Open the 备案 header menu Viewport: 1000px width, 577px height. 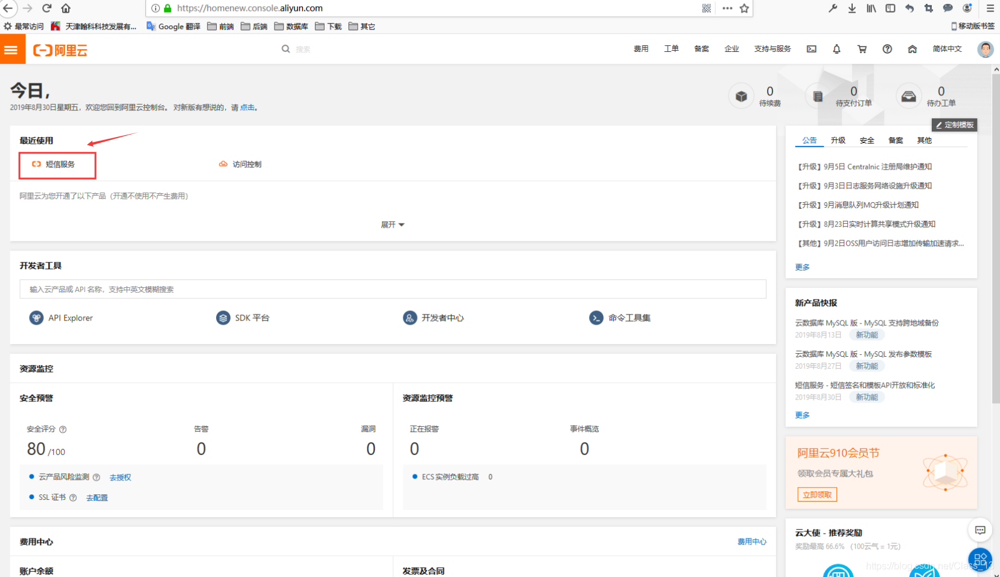coord(701,49)
